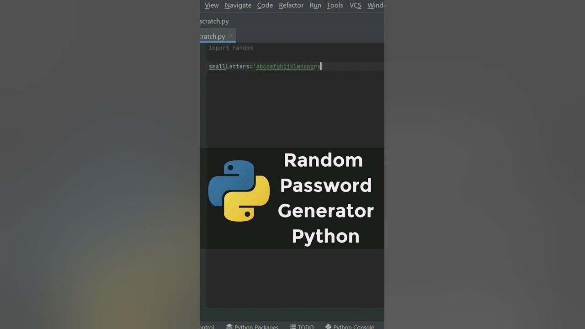Open the Code menu
The height and width of the screenshot is (329, 585).
tap(265, 5)
